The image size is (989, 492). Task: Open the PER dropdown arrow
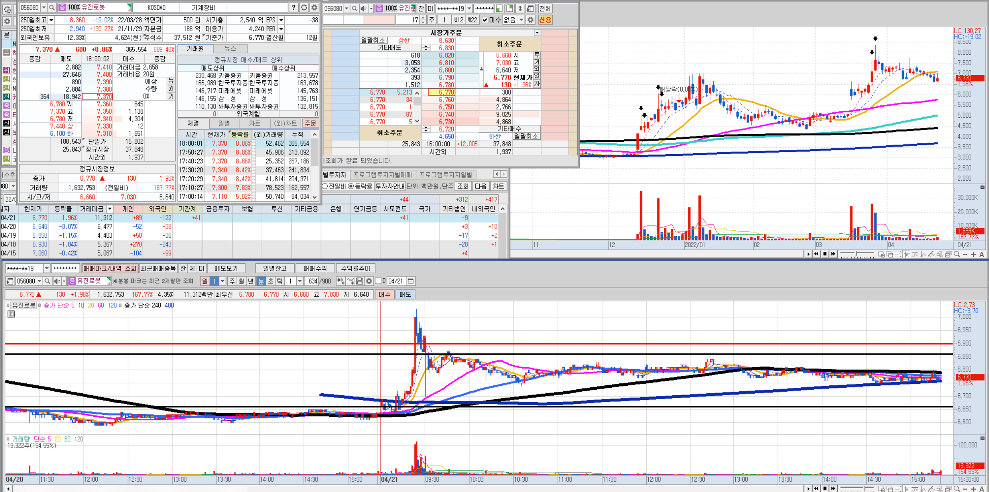[281, 29]
